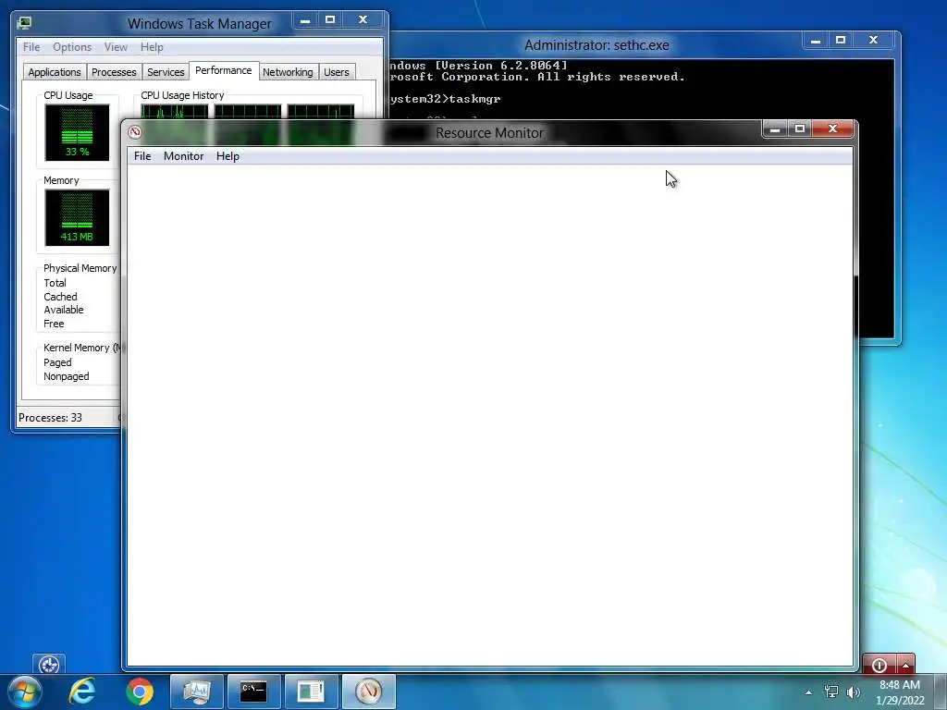Minimize the Resource Monitor window
Viewport: 947px width, 710px height.
[776, 129]
